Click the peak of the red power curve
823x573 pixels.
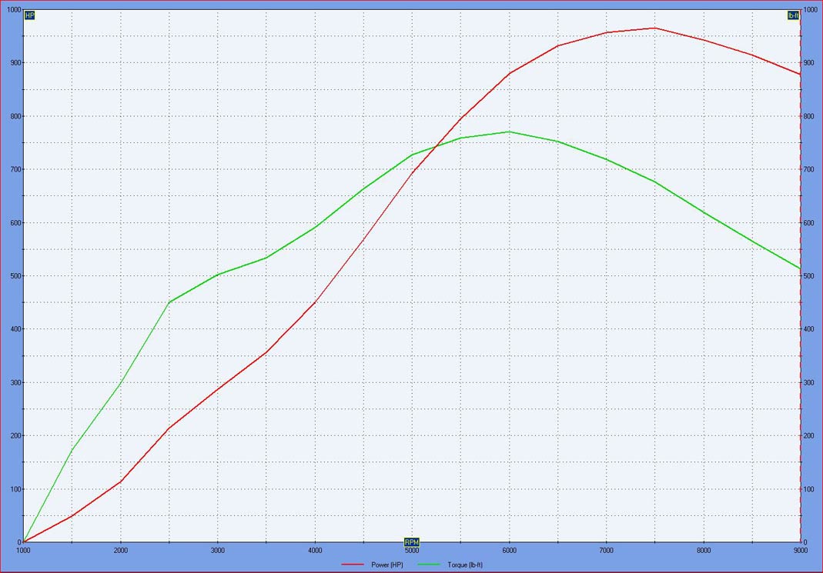pos(654,28)
